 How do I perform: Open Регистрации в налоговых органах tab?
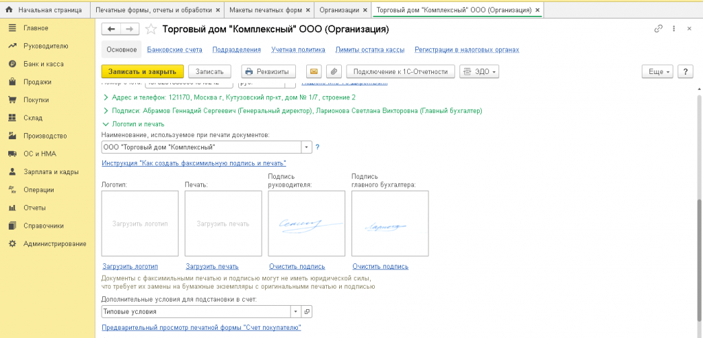tap(467, 49)
